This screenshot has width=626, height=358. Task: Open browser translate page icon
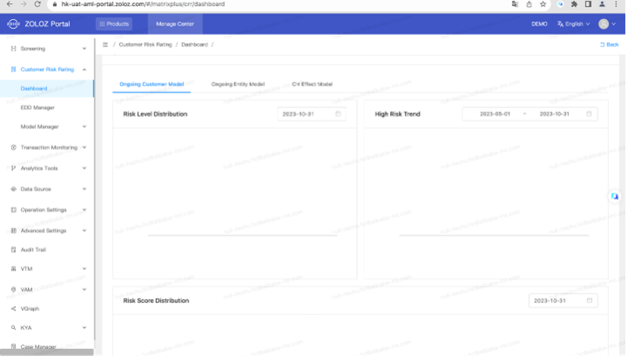pyautogui.click(x=515, y=4)
